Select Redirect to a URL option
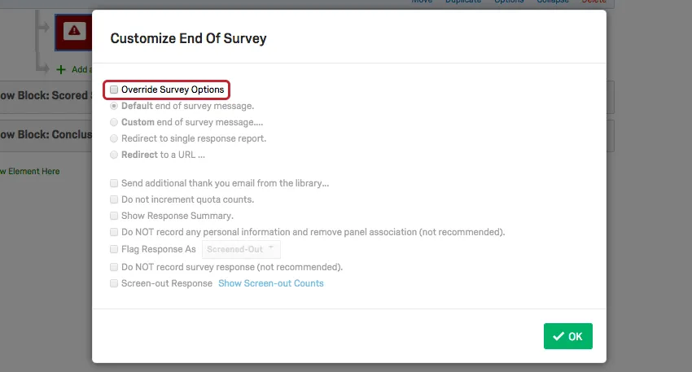Image resolution: width=692 pixels, height=372 pixels. click(114, 155)
